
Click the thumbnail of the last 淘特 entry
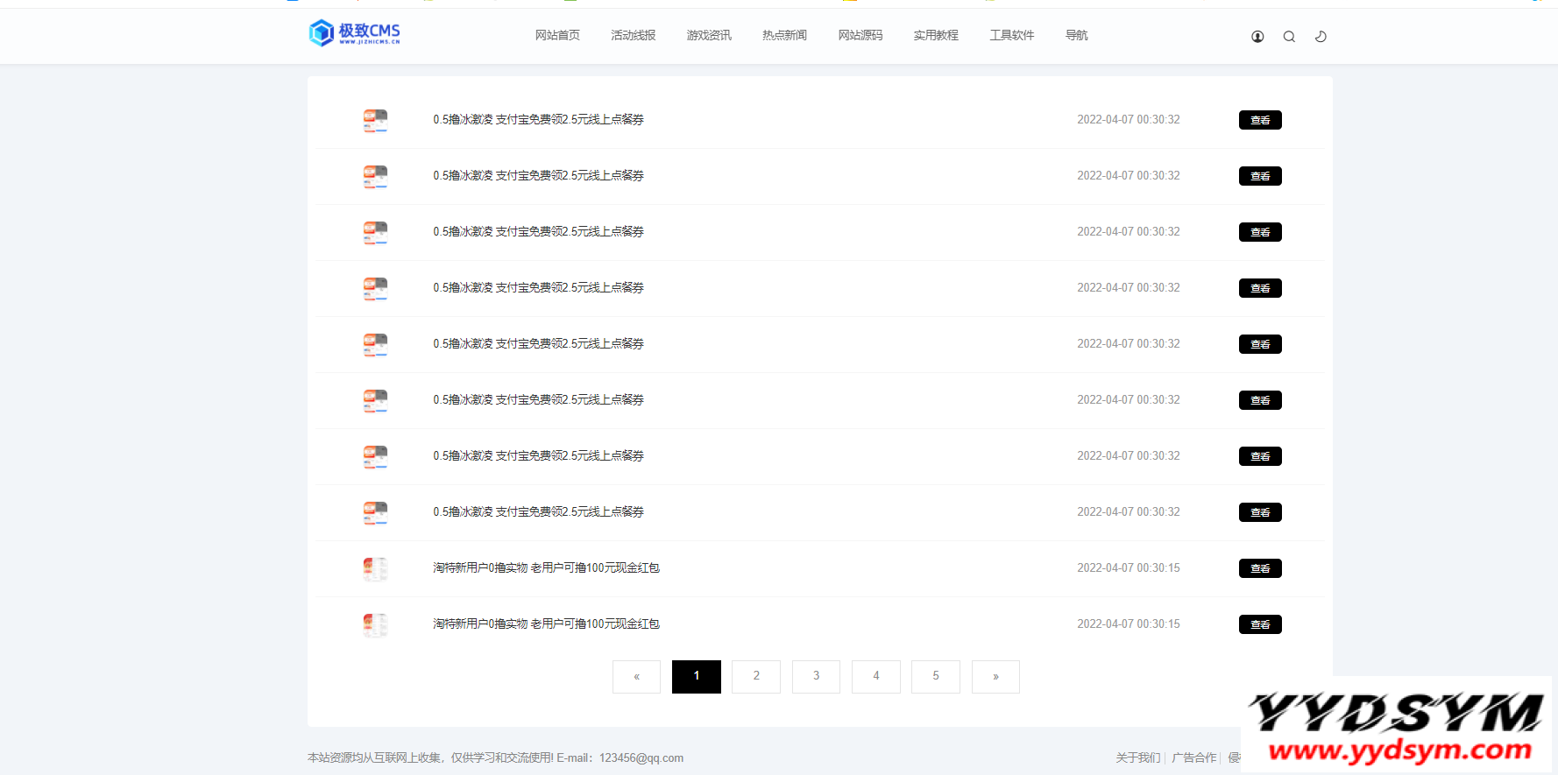click(375, 624)
